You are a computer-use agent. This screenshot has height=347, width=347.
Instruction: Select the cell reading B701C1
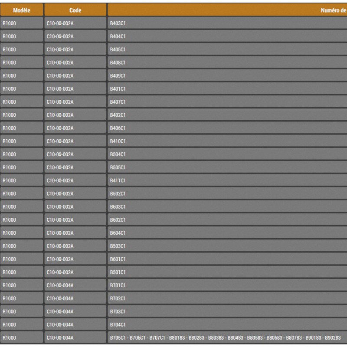[227, 285]
